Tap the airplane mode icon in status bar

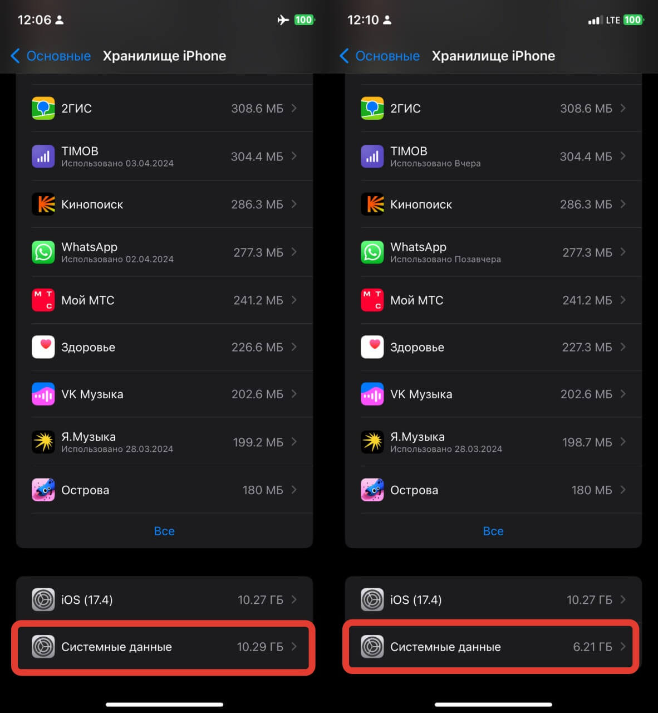point(283,20)
